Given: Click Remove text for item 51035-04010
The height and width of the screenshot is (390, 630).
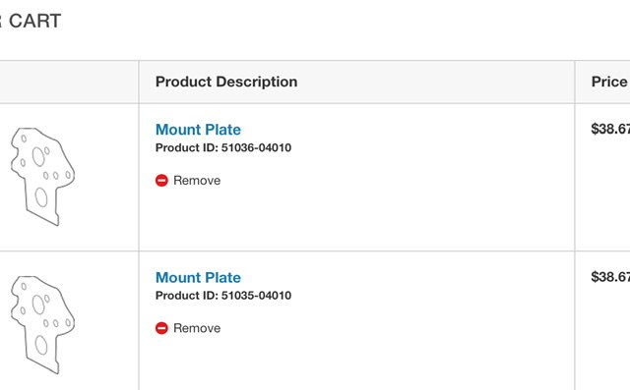Looking at the screenshot, I should click(x=197, y=328).
